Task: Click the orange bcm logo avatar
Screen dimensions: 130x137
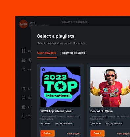Action: (x=23, y=24)
